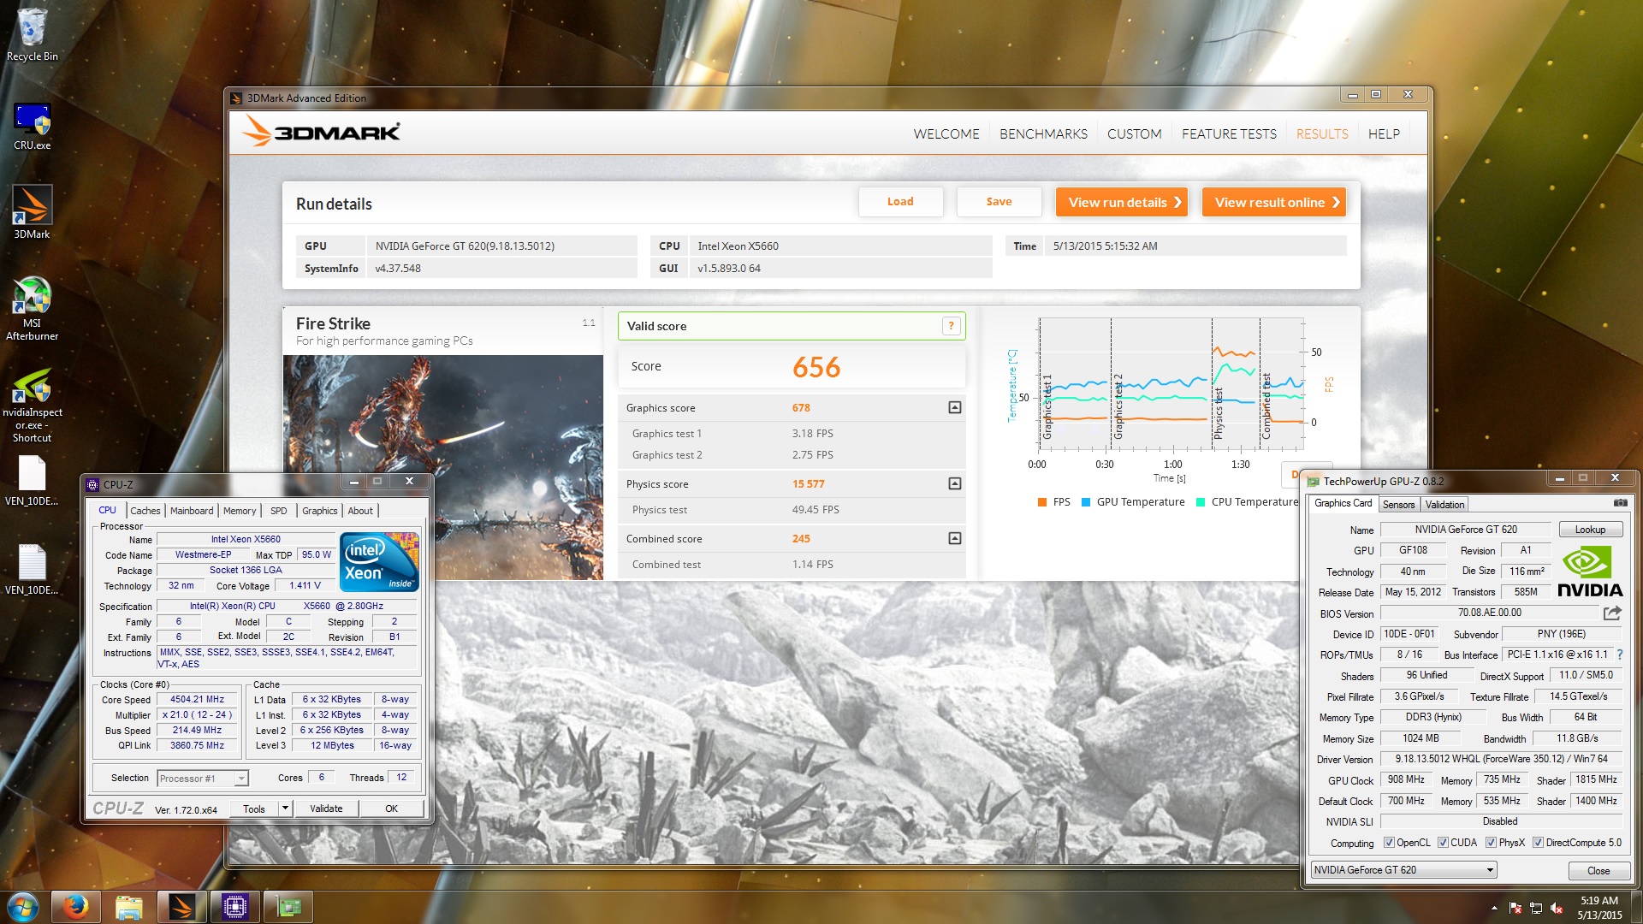Image resolution: width=1643 pixels, height=924 pixels.
Task: Open the FEATURE TESTS tab in 3DMark
Action: [x=1229, y=134]
